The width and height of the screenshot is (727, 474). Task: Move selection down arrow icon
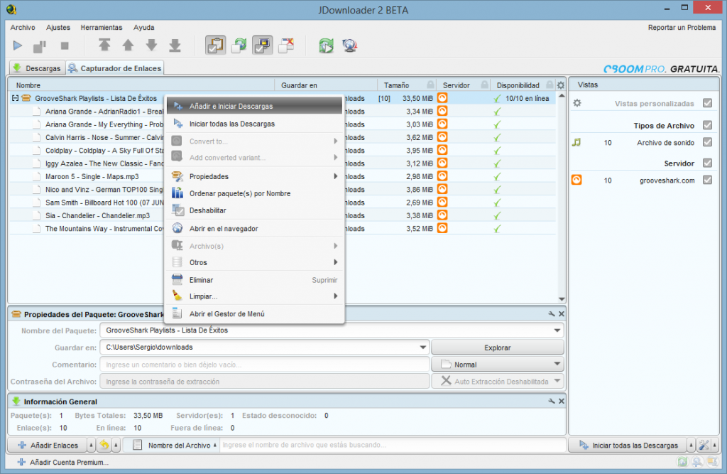pos(152,45)
